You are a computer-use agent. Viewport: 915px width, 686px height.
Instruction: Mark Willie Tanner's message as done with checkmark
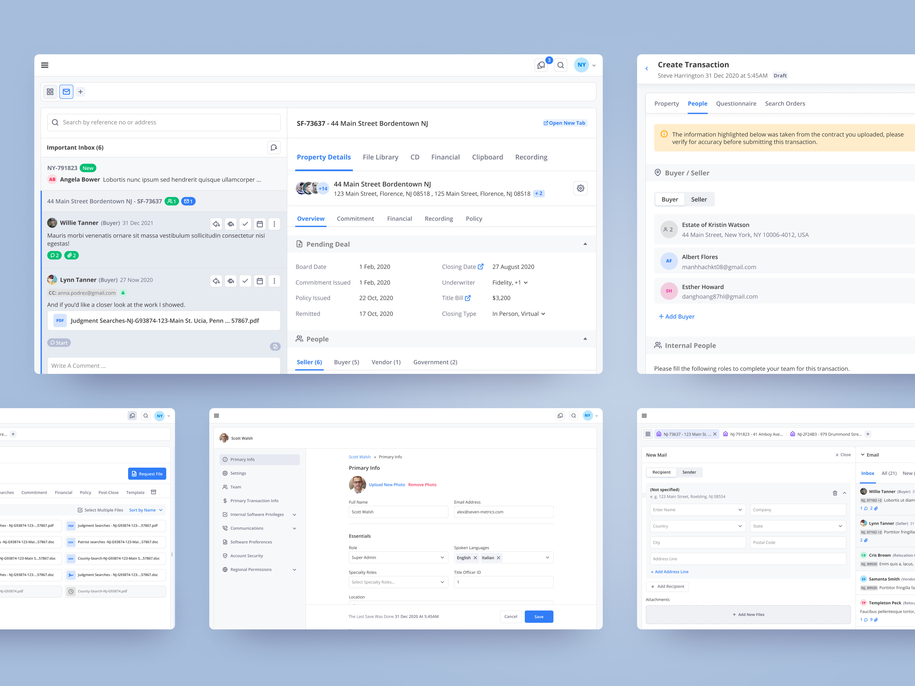pyautogui.click(x=245, y=224)
